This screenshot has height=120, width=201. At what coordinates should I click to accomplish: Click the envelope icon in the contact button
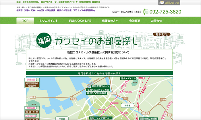click(162, 2)
